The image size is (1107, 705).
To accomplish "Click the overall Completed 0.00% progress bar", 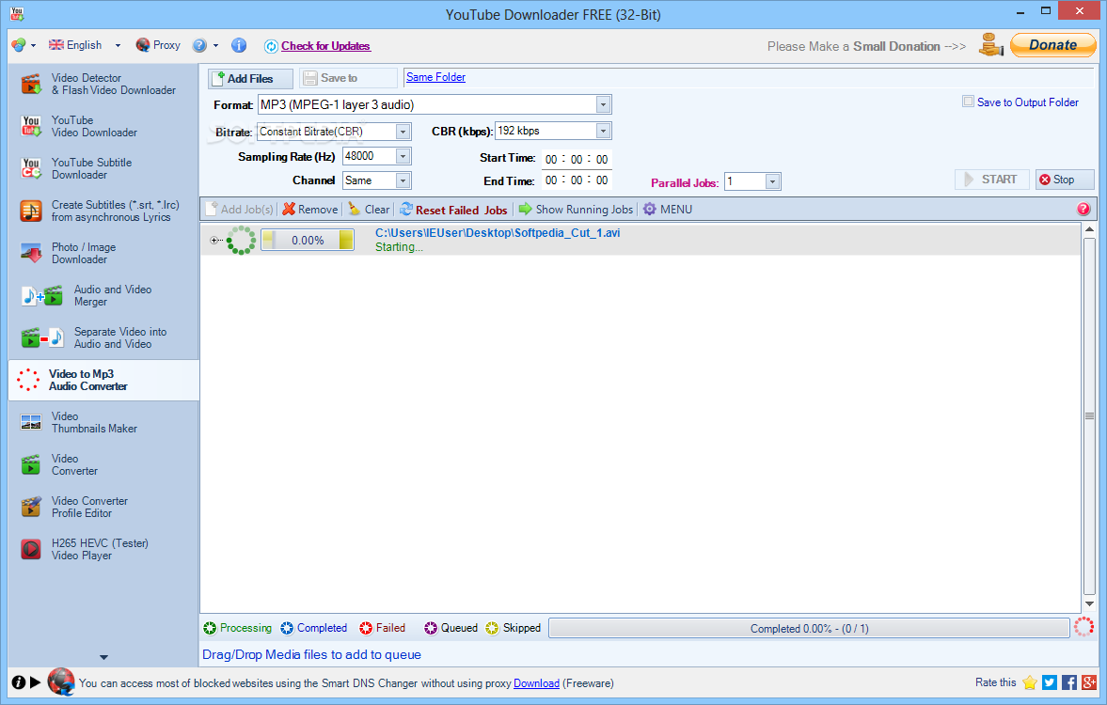I will (x=809, y=628).
